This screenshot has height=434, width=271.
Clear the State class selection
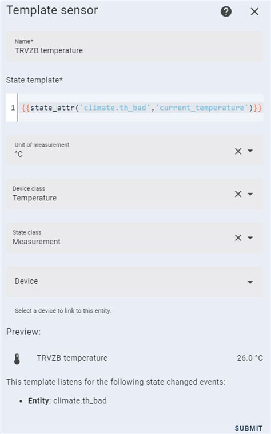[238, 238]
